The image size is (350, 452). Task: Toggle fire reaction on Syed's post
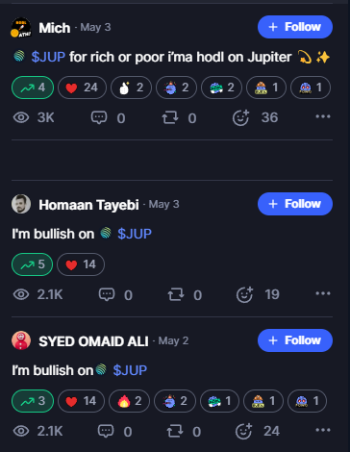click(x=129, y=401)
